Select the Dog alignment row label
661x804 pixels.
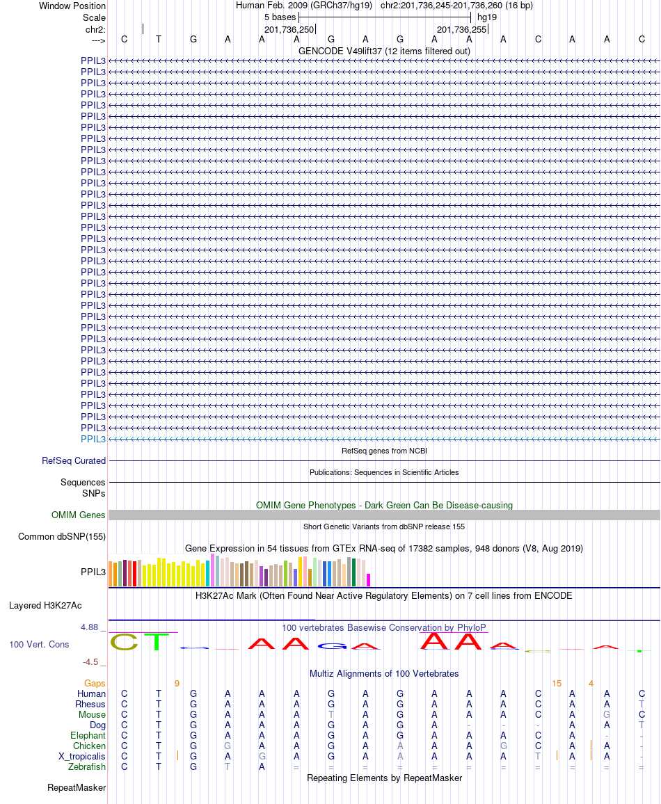click(97, 725)
